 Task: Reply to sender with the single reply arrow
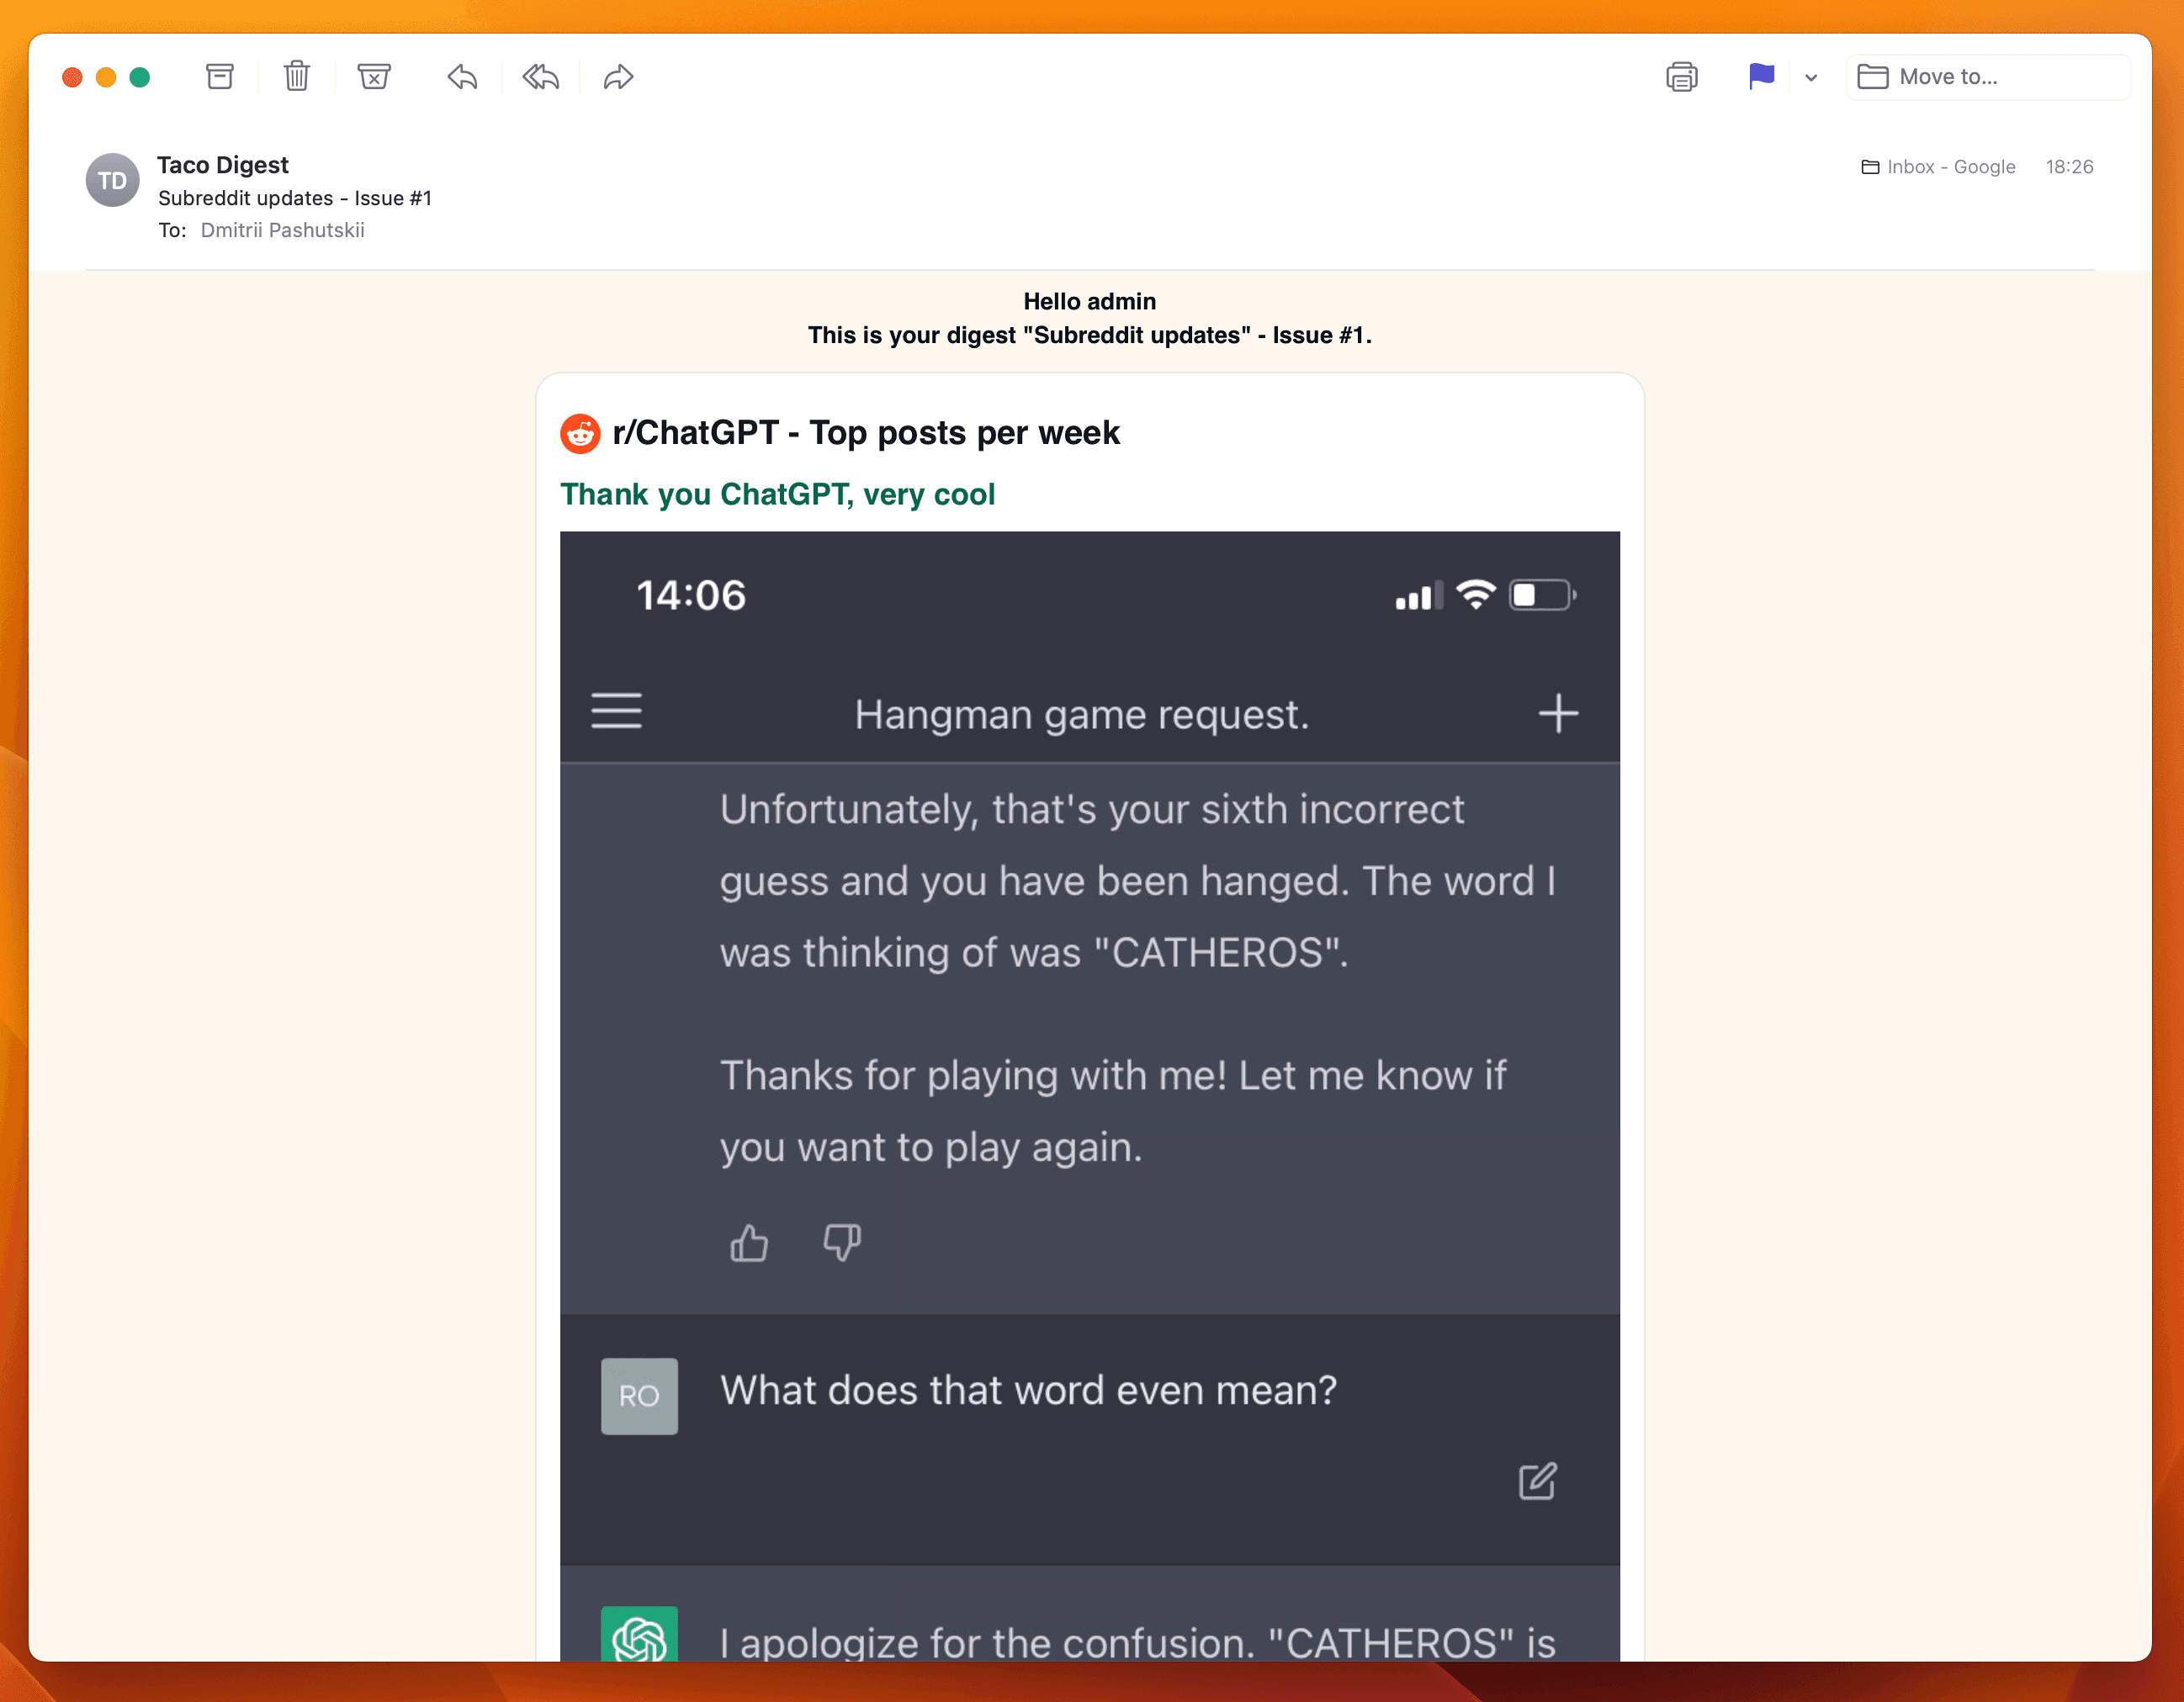point(462,77)
